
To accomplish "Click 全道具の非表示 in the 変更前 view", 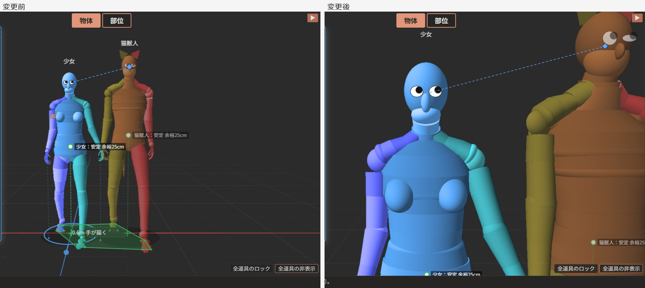I will (x=297, y=269).
